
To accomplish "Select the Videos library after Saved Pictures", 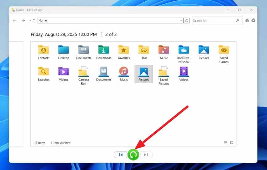I will (x=184, y=74).
